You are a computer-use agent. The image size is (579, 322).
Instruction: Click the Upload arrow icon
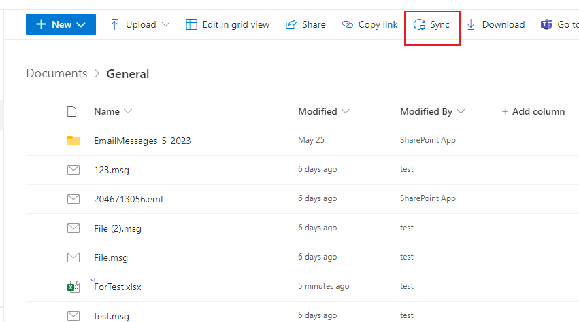tap(114, 24)
